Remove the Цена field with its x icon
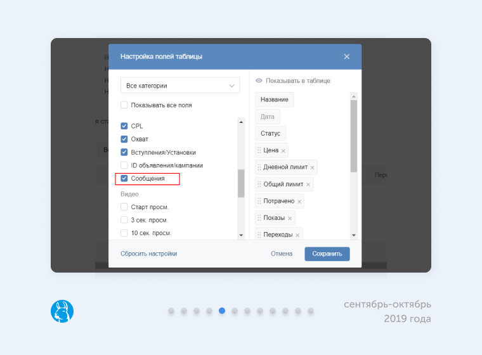 (x=283, y=151)
